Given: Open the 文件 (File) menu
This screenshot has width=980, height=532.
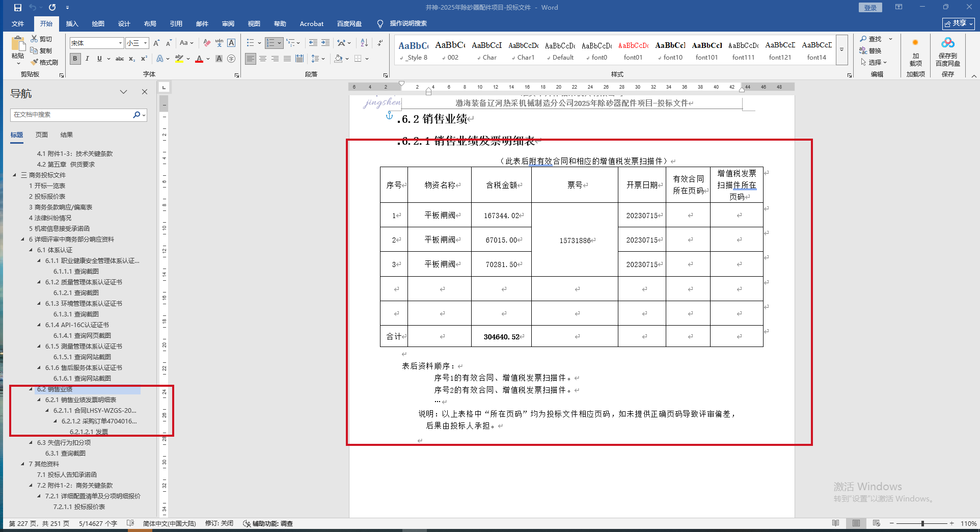Looking at the screenshot, I should [x=18, y=23].
